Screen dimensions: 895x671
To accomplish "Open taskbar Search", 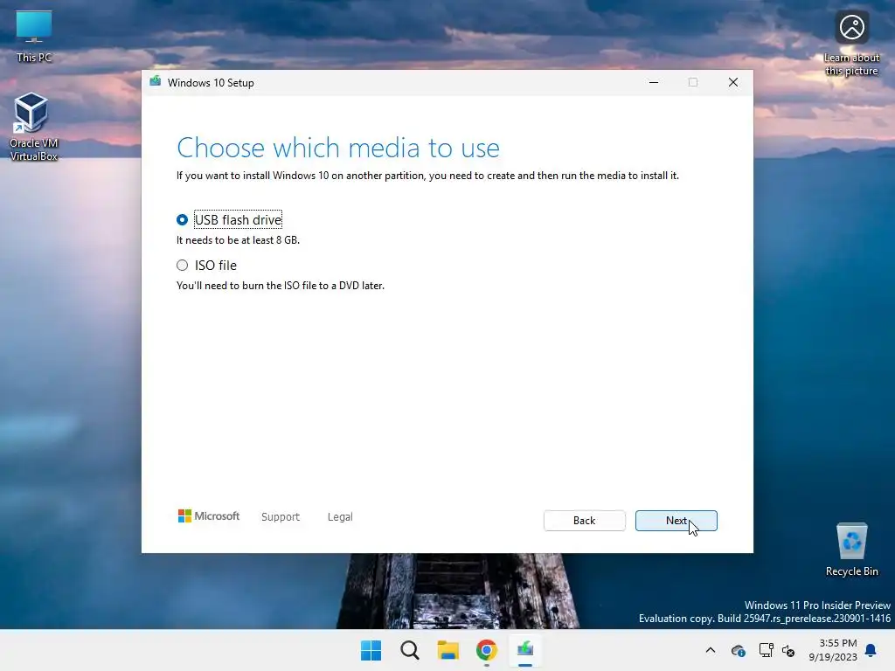I will coord(410,650).
